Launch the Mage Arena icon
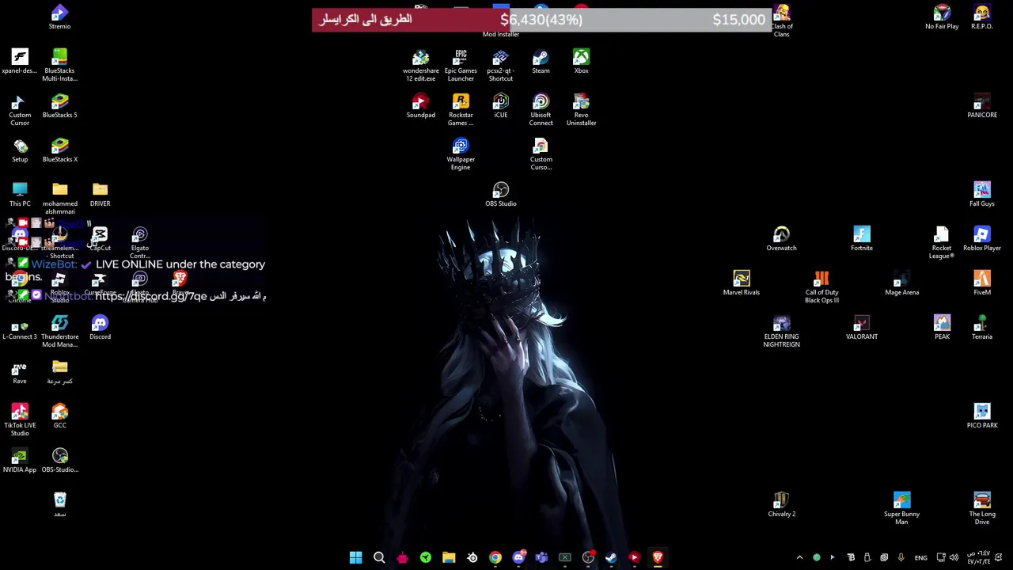Screen dimensions: 1013x570 pos(902,283)
